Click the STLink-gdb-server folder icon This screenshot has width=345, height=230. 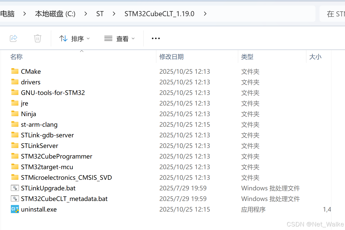pos(15,135)
